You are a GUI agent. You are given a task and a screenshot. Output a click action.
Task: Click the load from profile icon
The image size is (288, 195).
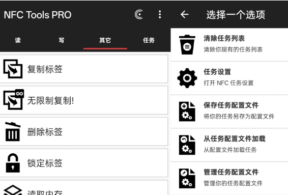(187, 145)
